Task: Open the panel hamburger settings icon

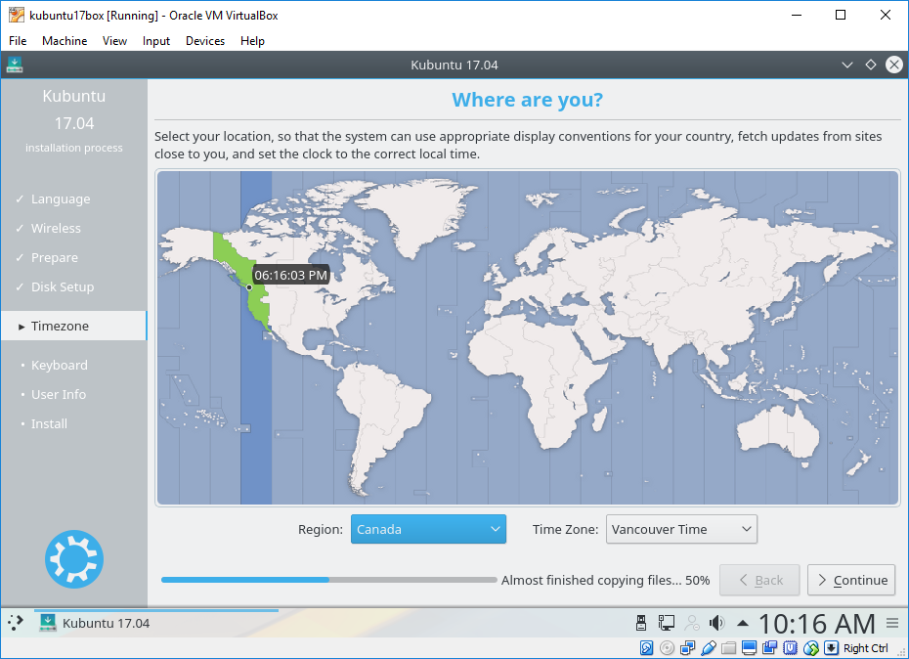Action: coord(892,624)
